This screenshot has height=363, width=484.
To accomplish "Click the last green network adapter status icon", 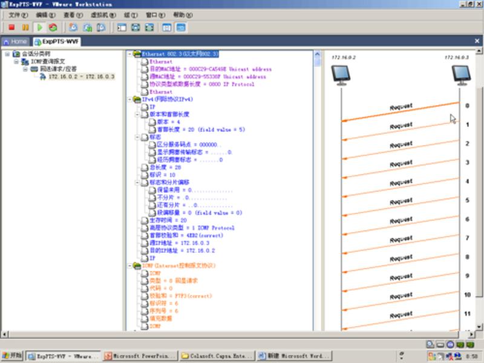I will pos(470,344).
